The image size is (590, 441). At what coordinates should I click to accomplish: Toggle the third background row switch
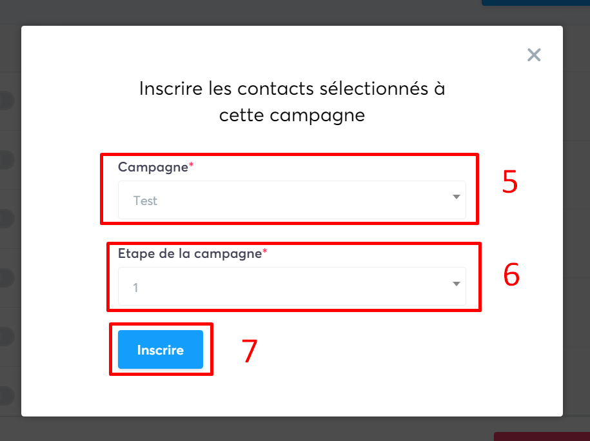3,219
